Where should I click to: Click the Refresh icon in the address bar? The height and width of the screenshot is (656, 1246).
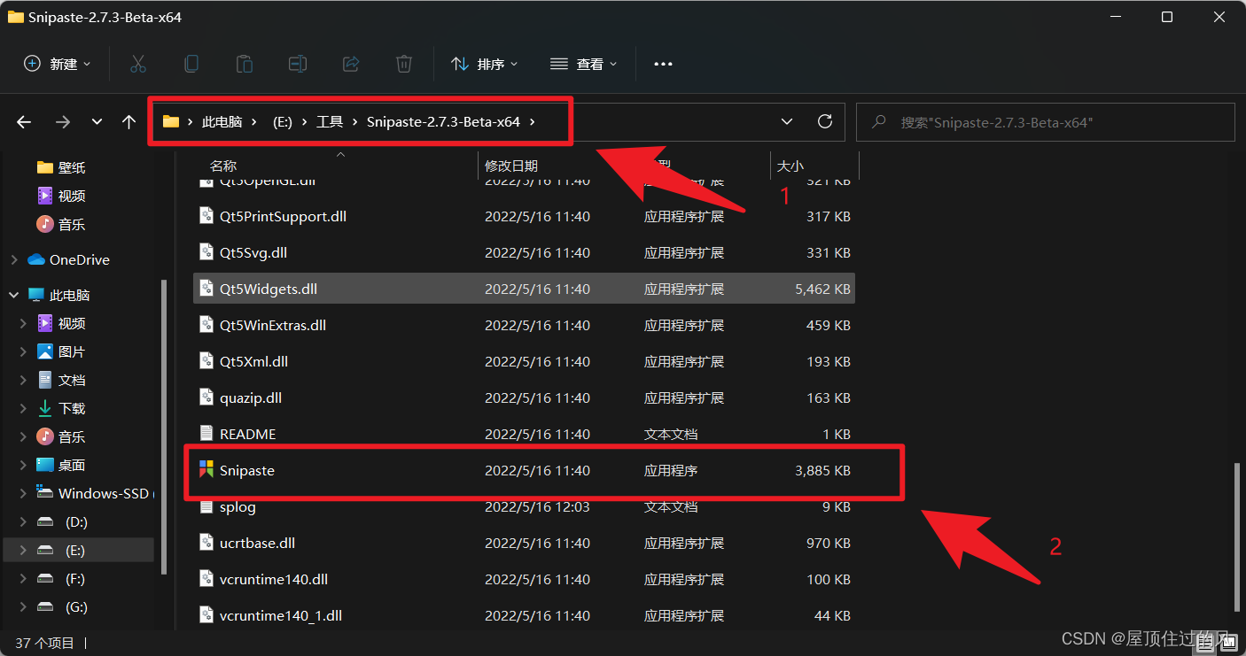coord(824,121)
